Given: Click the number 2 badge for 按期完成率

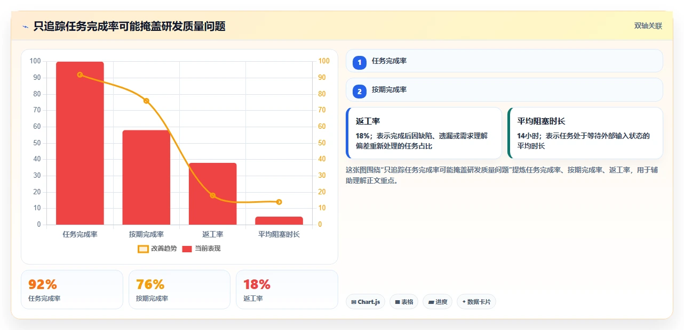Looking at the screenshot, I should pos(360,91).
